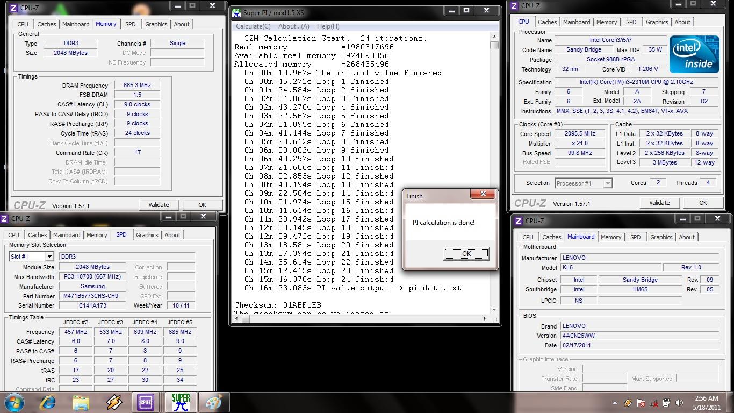This screenshot has width=734, height=413.
Task: Select CPU tab in CPU-Z Memory window
Action: click(23, 24)
